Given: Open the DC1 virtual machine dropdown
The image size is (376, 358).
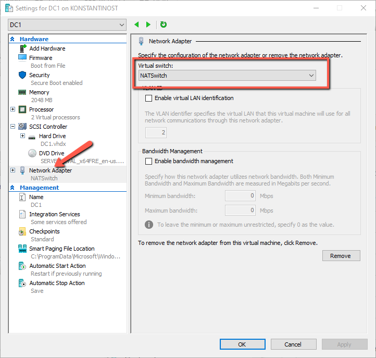Looking at the screenshot, I should [x=67, y=24].
